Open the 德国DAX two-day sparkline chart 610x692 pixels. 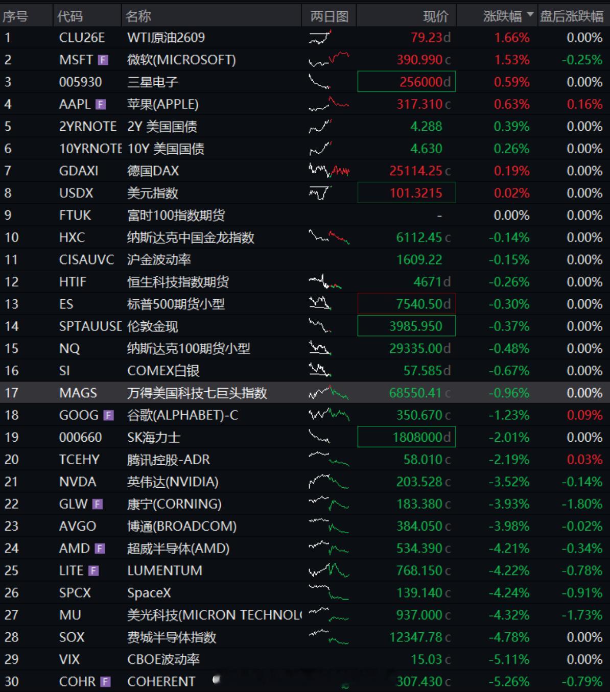tap(329, 171)
